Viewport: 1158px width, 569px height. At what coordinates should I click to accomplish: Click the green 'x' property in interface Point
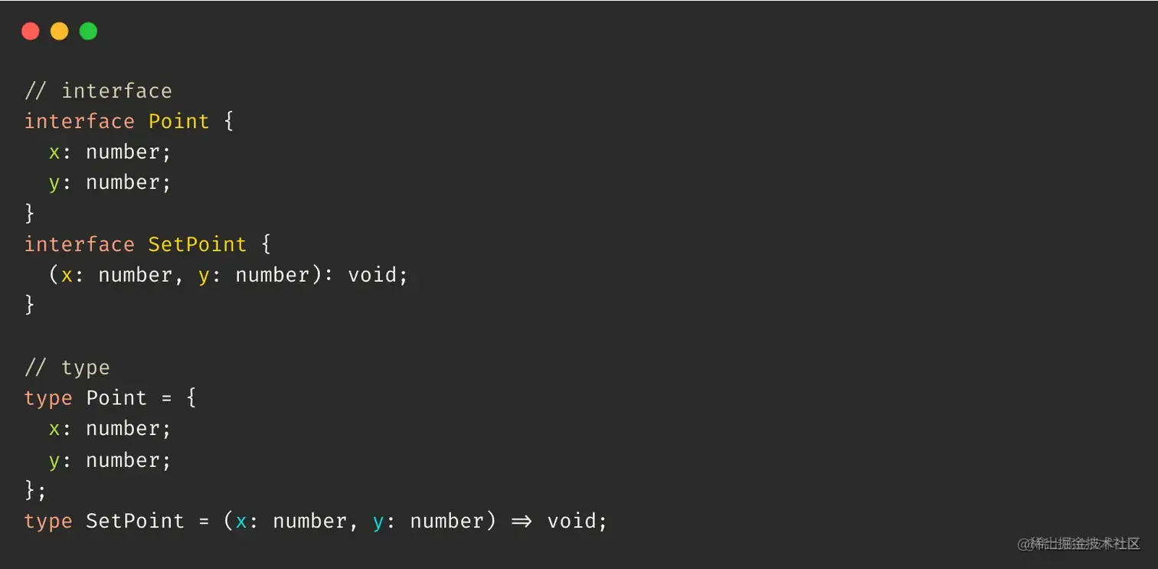54,152
